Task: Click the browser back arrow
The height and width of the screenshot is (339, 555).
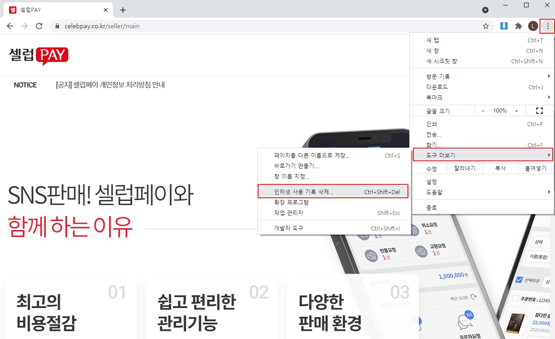Action: pos(10,26)
